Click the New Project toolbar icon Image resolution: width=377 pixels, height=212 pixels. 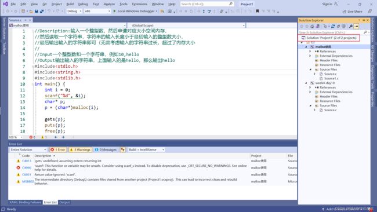click(23, 11)
